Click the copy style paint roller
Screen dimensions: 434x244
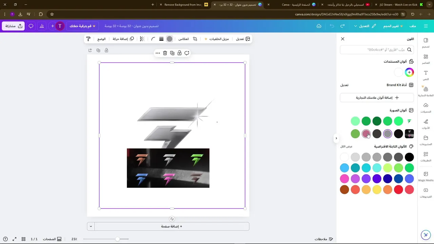coord(88,39)
